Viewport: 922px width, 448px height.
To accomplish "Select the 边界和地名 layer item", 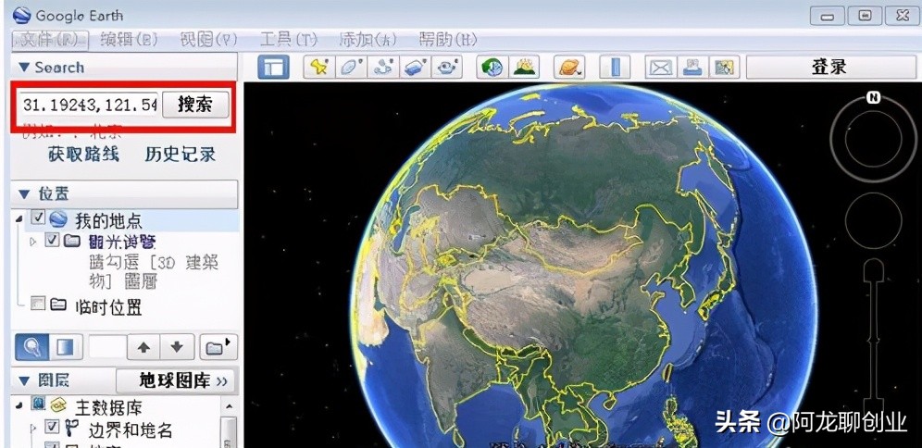I will [x=131, y=429].
